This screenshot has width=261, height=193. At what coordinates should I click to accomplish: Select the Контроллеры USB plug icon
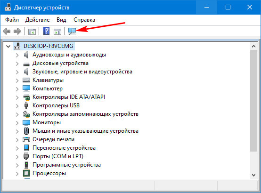pos(26,105)
